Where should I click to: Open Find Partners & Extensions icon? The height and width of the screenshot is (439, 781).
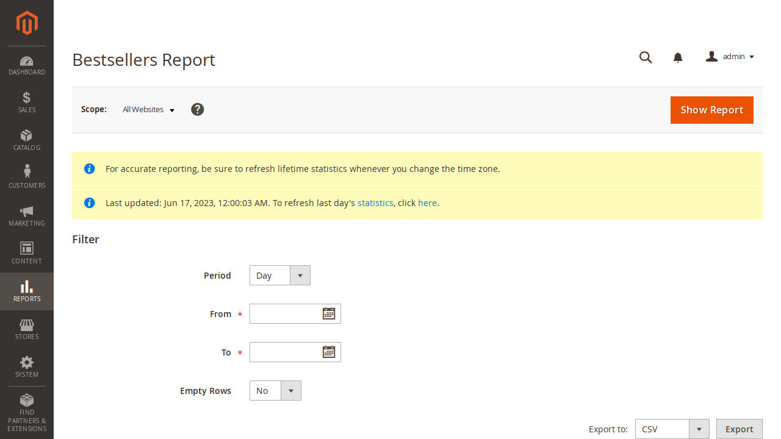tap(27, 400)
